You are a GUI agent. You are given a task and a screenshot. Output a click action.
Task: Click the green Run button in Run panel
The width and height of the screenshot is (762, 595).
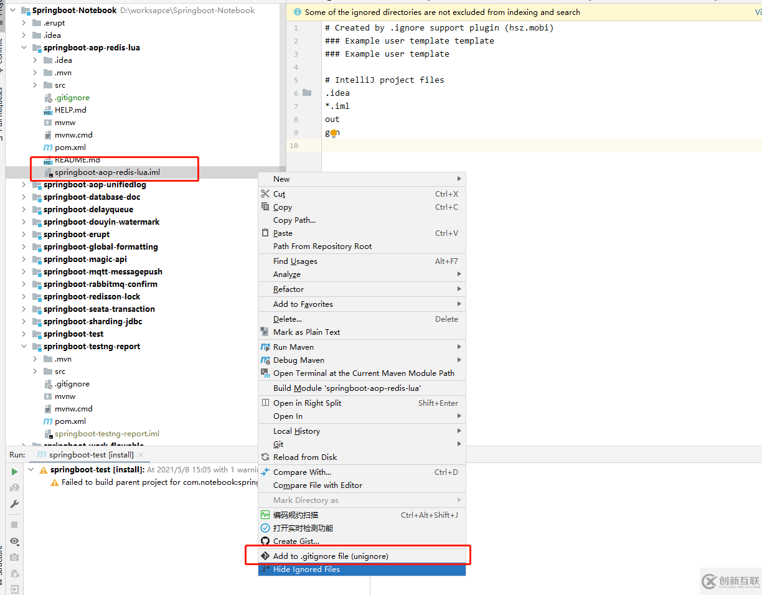click(x=14, y=472)
